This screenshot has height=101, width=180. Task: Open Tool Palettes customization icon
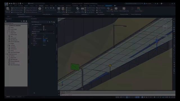pos(63,8)
